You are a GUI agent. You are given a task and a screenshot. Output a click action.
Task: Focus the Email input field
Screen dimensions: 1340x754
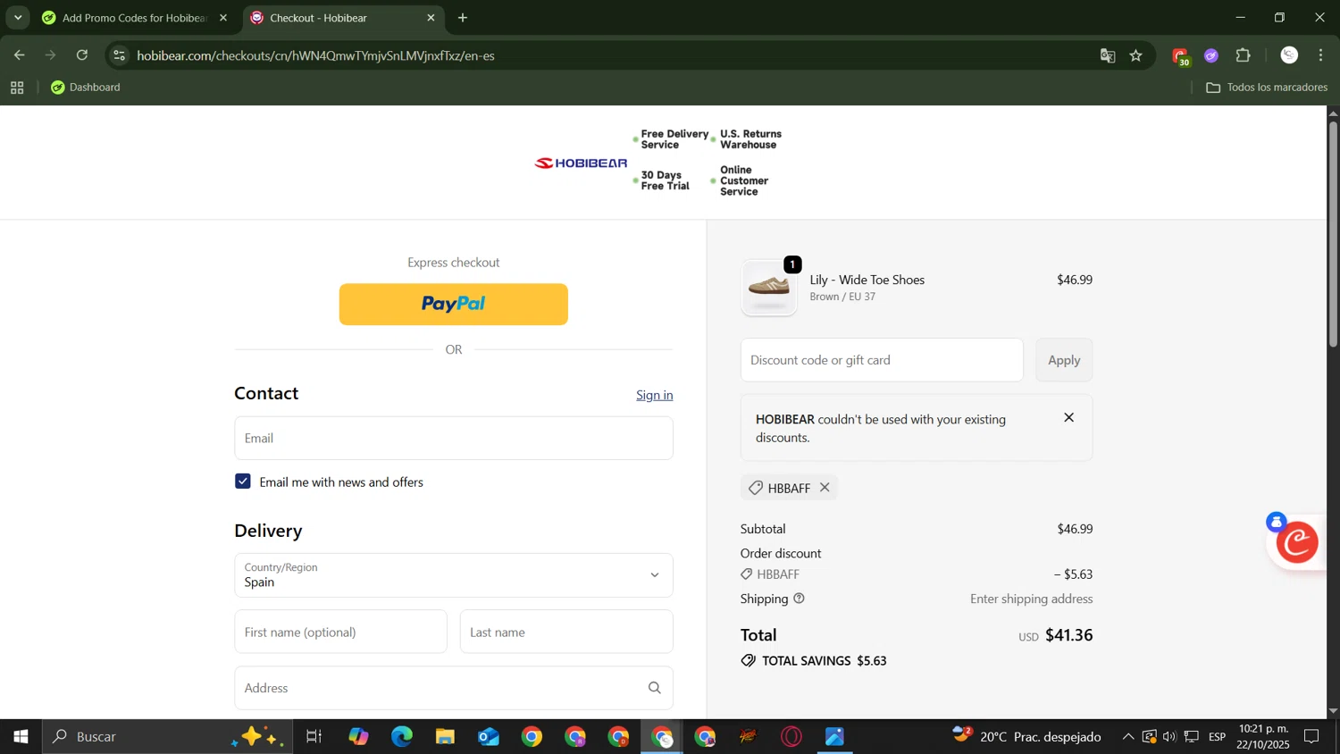tap(453, 438)
